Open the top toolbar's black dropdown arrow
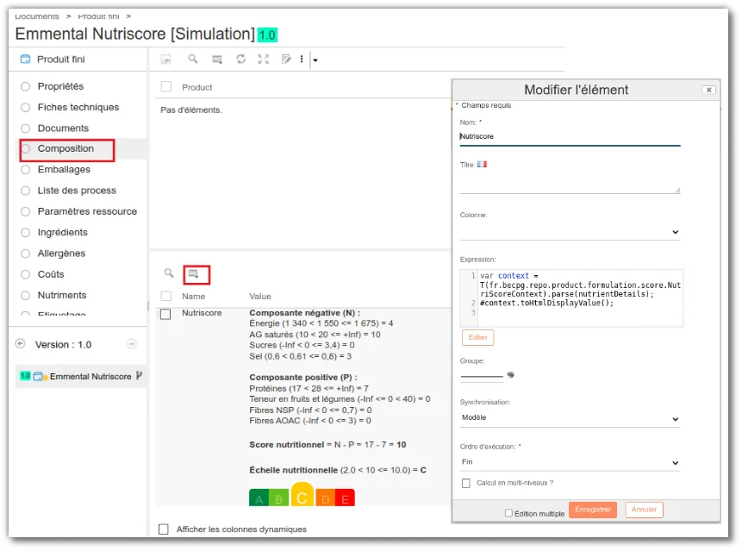Screen dimensions: 742x551 point(315,60)
